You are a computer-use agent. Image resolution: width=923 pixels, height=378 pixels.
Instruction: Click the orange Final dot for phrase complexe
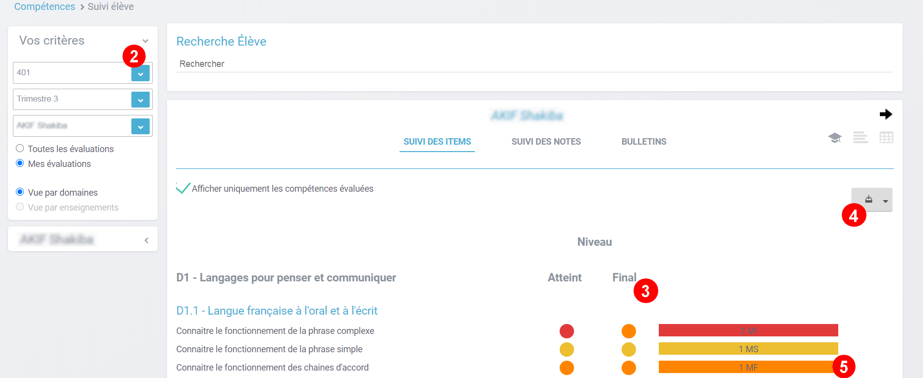[x=629, y=331]
